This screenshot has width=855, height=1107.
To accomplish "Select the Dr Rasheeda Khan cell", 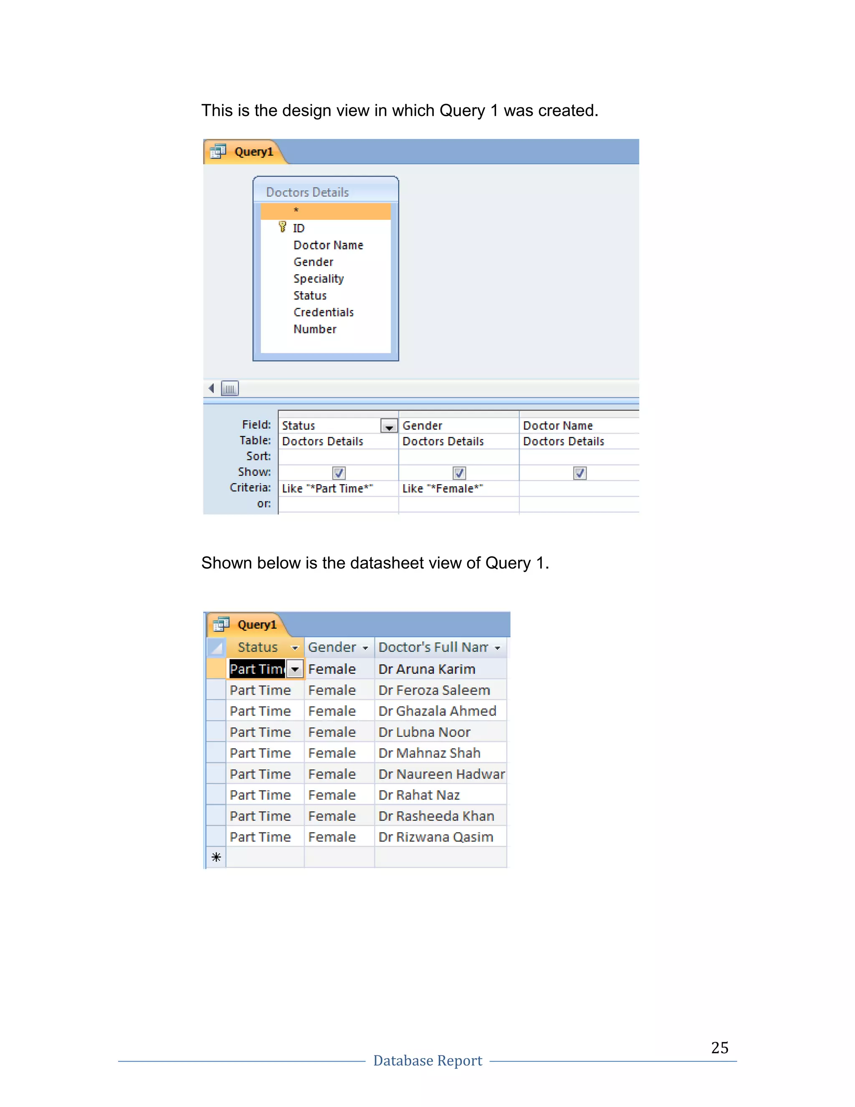I will click(441, 815).
